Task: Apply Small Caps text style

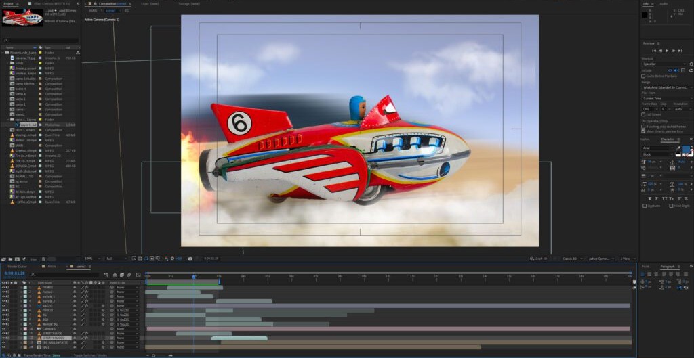Action: coord(672,198)
